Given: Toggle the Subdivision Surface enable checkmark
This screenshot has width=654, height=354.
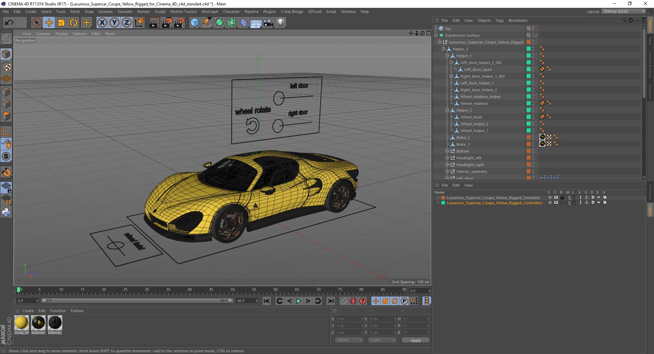Looking at the screenshot, I should pyautogui.click(x=536, y=35).
